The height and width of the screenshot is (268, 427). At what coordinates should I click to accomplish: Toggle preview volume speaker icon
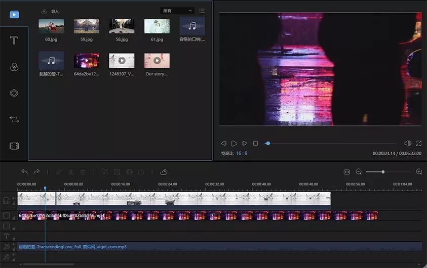(x=407, y=144)
